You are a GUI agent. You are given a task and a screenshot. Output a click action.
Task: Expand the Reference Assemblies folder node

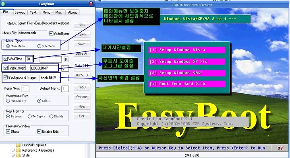tap(13, 150)
